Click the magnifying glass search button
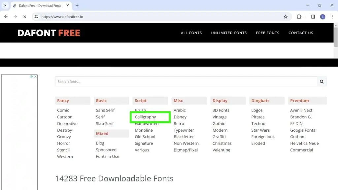Viewport: 338px width, 190px height. click(321, 81)
